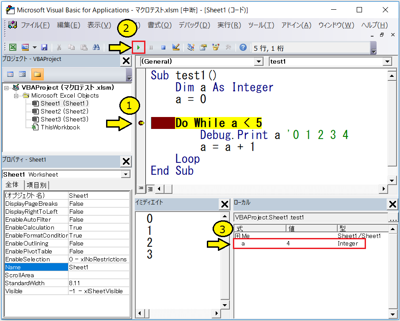Click the breakpoint marker in the code margin
Viewport: 400px width, 321px height.
pos(141,123)
